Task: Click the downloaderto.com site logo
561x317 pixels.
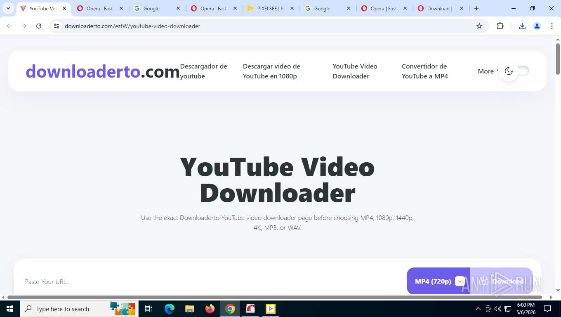Action: 103,71
